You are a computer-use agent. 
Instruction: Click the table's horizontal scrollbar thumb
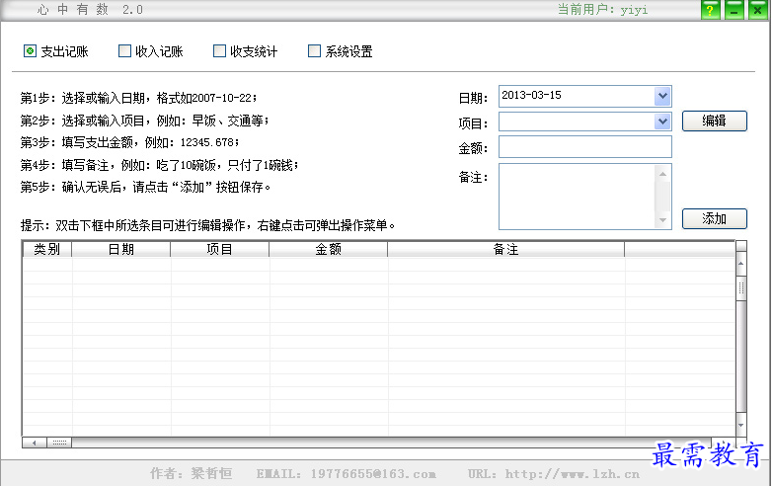pyautogui.click(x=59, y=443)
